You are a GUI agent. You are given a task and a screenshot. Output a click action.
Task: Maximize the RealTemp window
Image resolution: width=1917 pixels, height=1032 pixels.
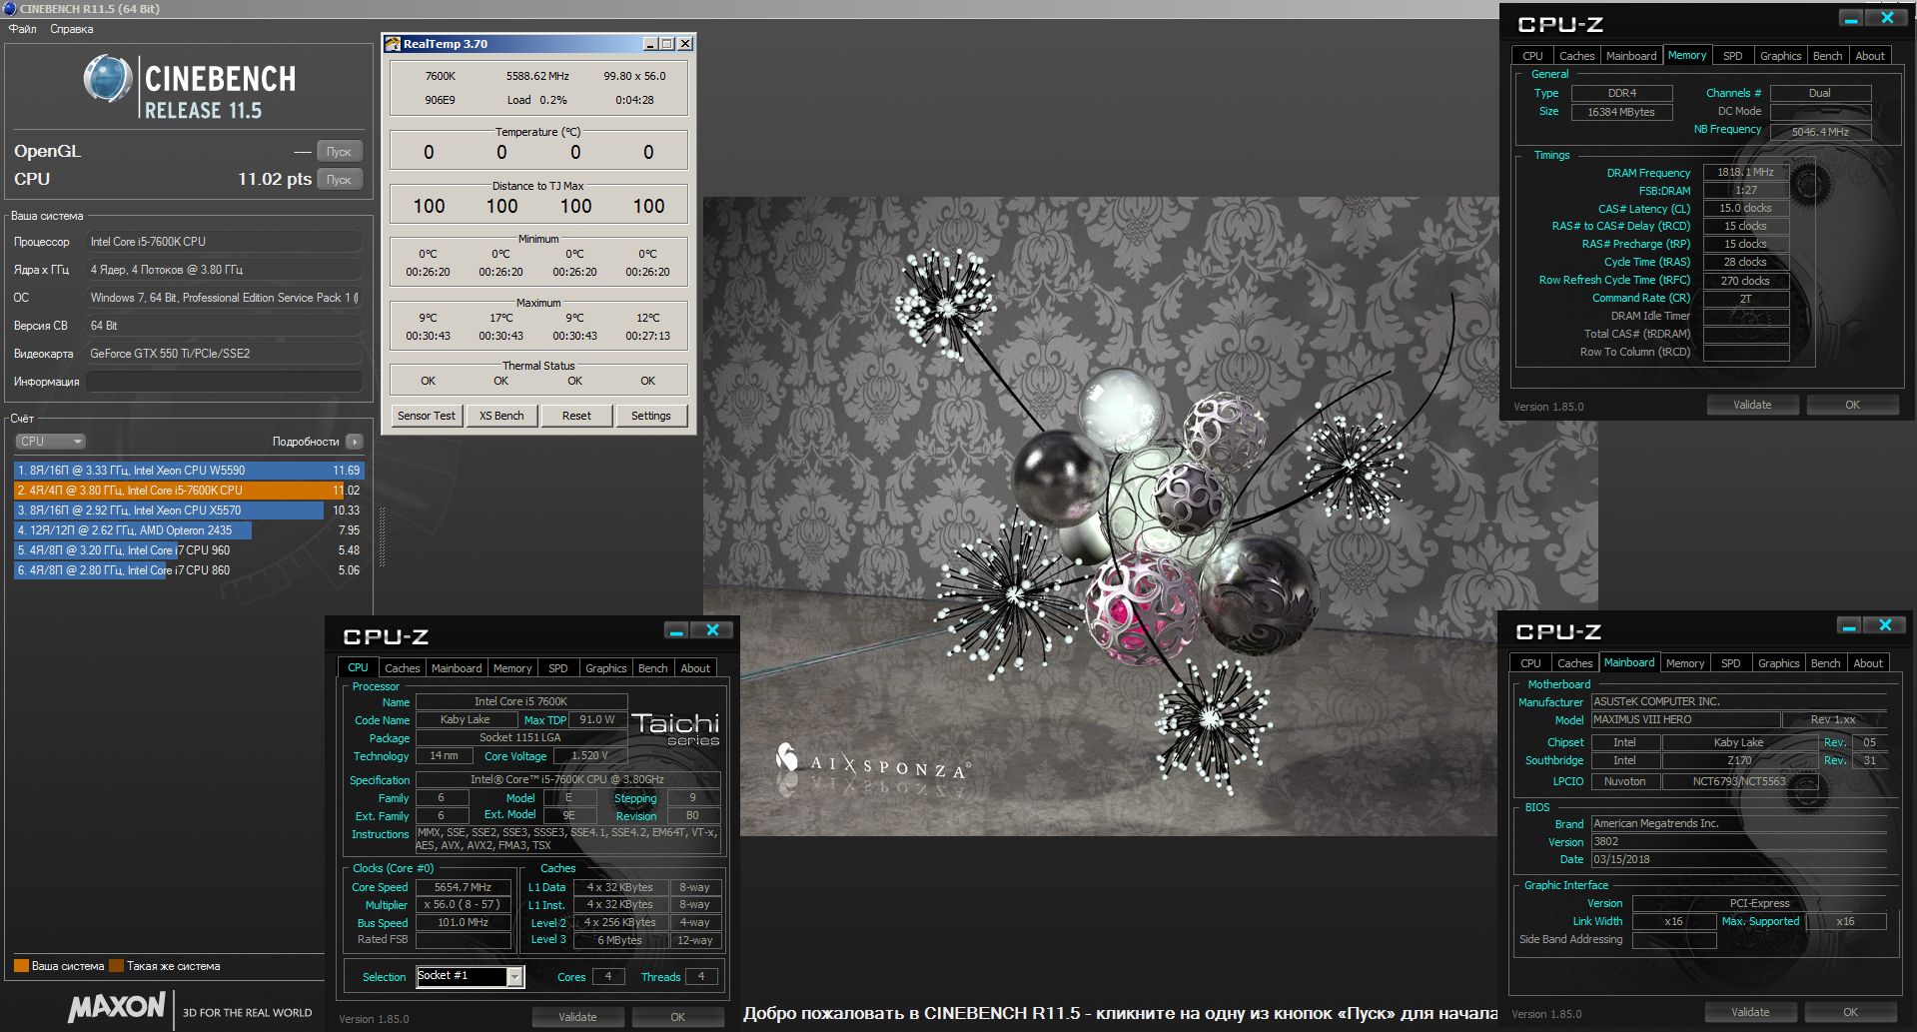[667, 44]
